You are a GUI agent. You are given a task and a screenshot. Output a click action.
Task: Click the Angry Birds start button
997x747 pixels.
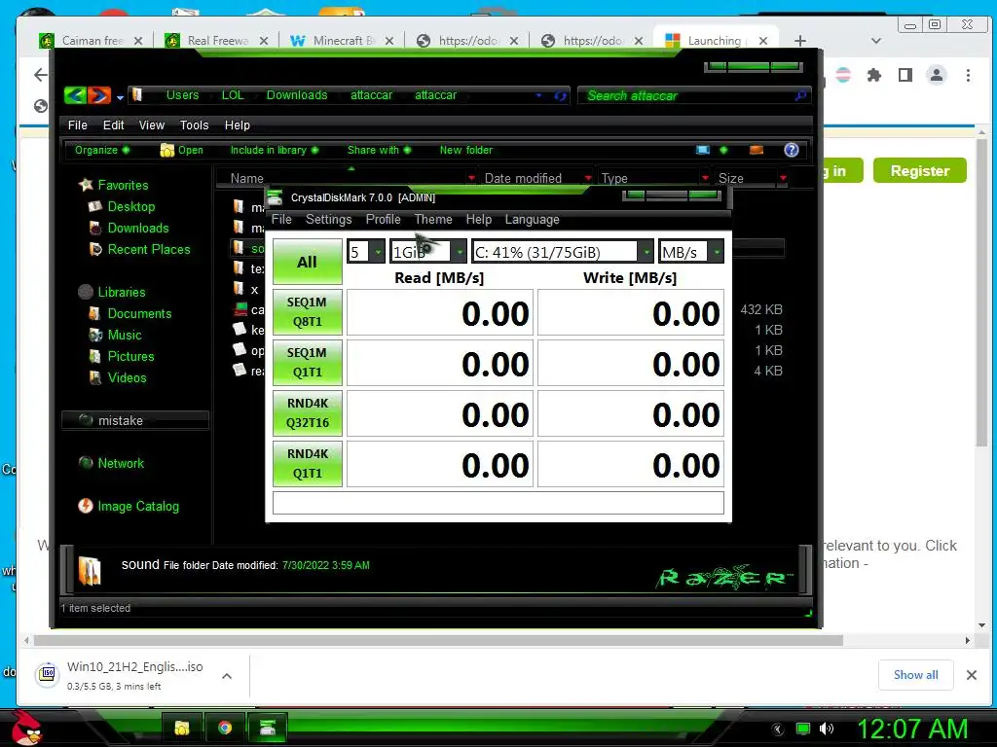pyautogui.click(x=26, y=728)
